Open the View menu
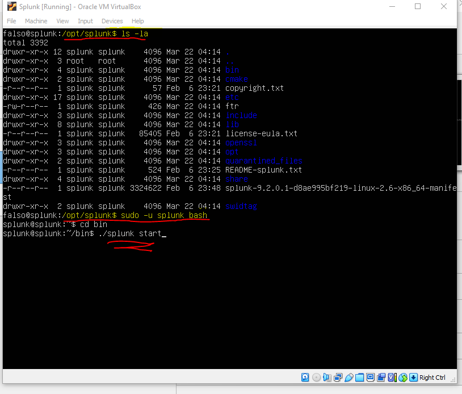This screenshot has height=394, width=462. (x=62, y=21)
